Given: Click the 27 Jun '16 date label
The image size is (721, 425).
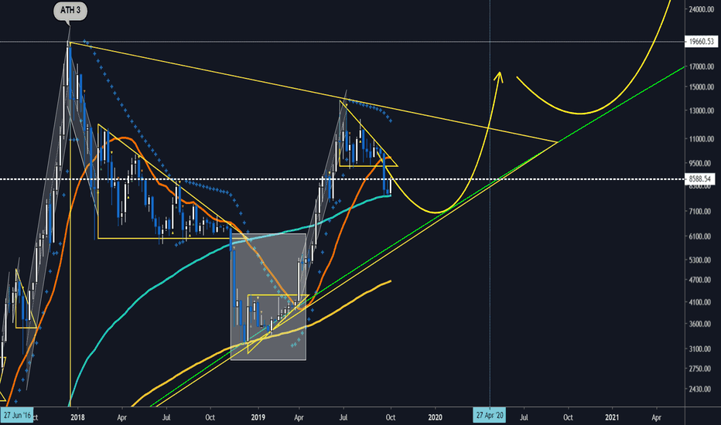Looking at the screenshot, I should (17, 416).
